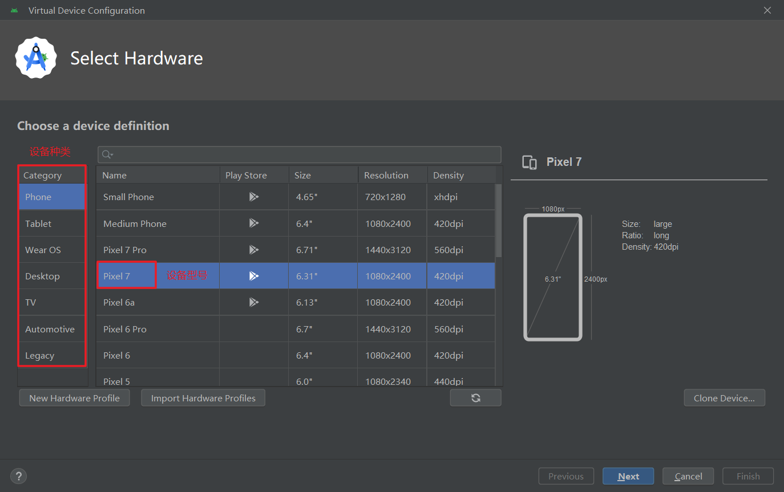
Task: Click the Finish button
Action: tap(748, 476)
